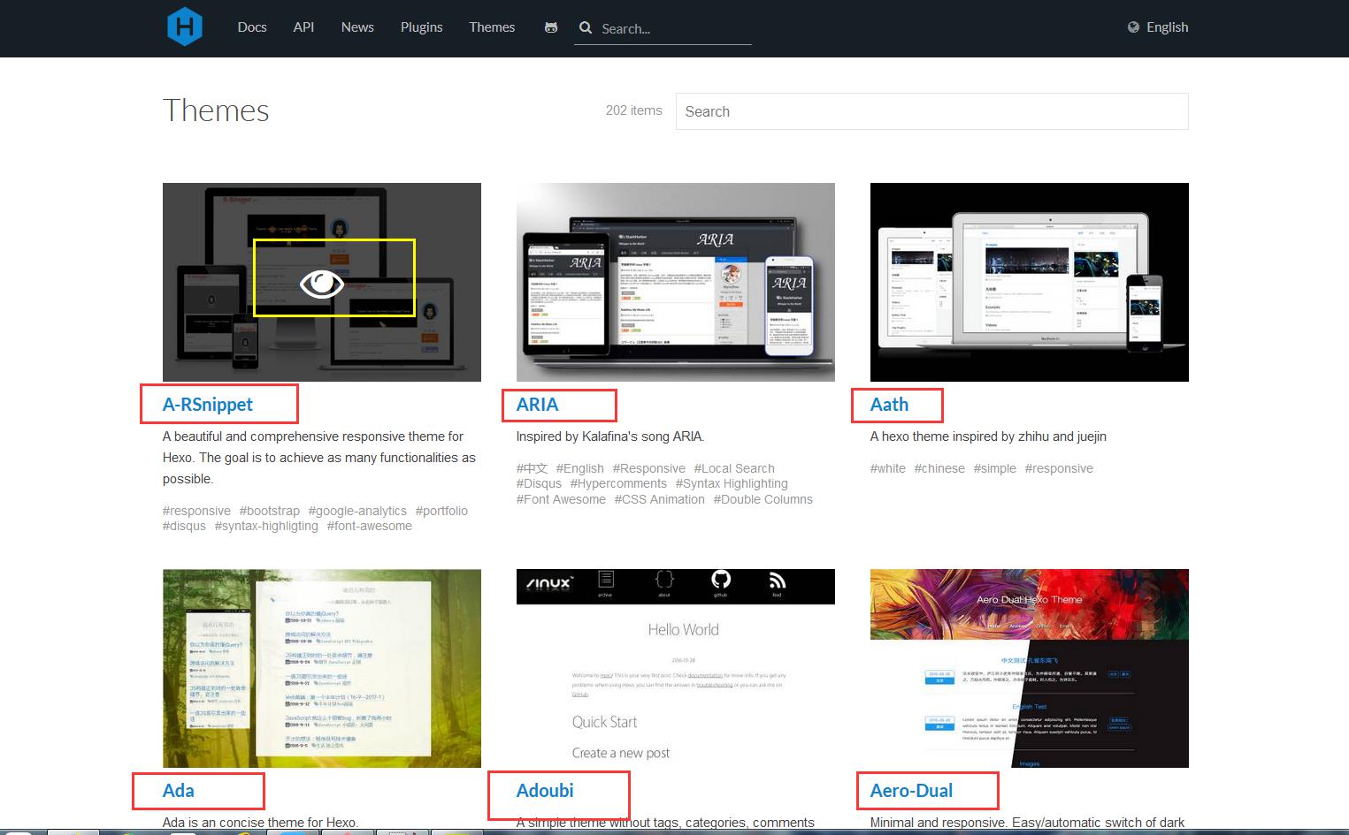This screenshot has height=835, width=1349.
Task: Filter by #Font Awesome tag under ARIA
Action: (561, 499)
